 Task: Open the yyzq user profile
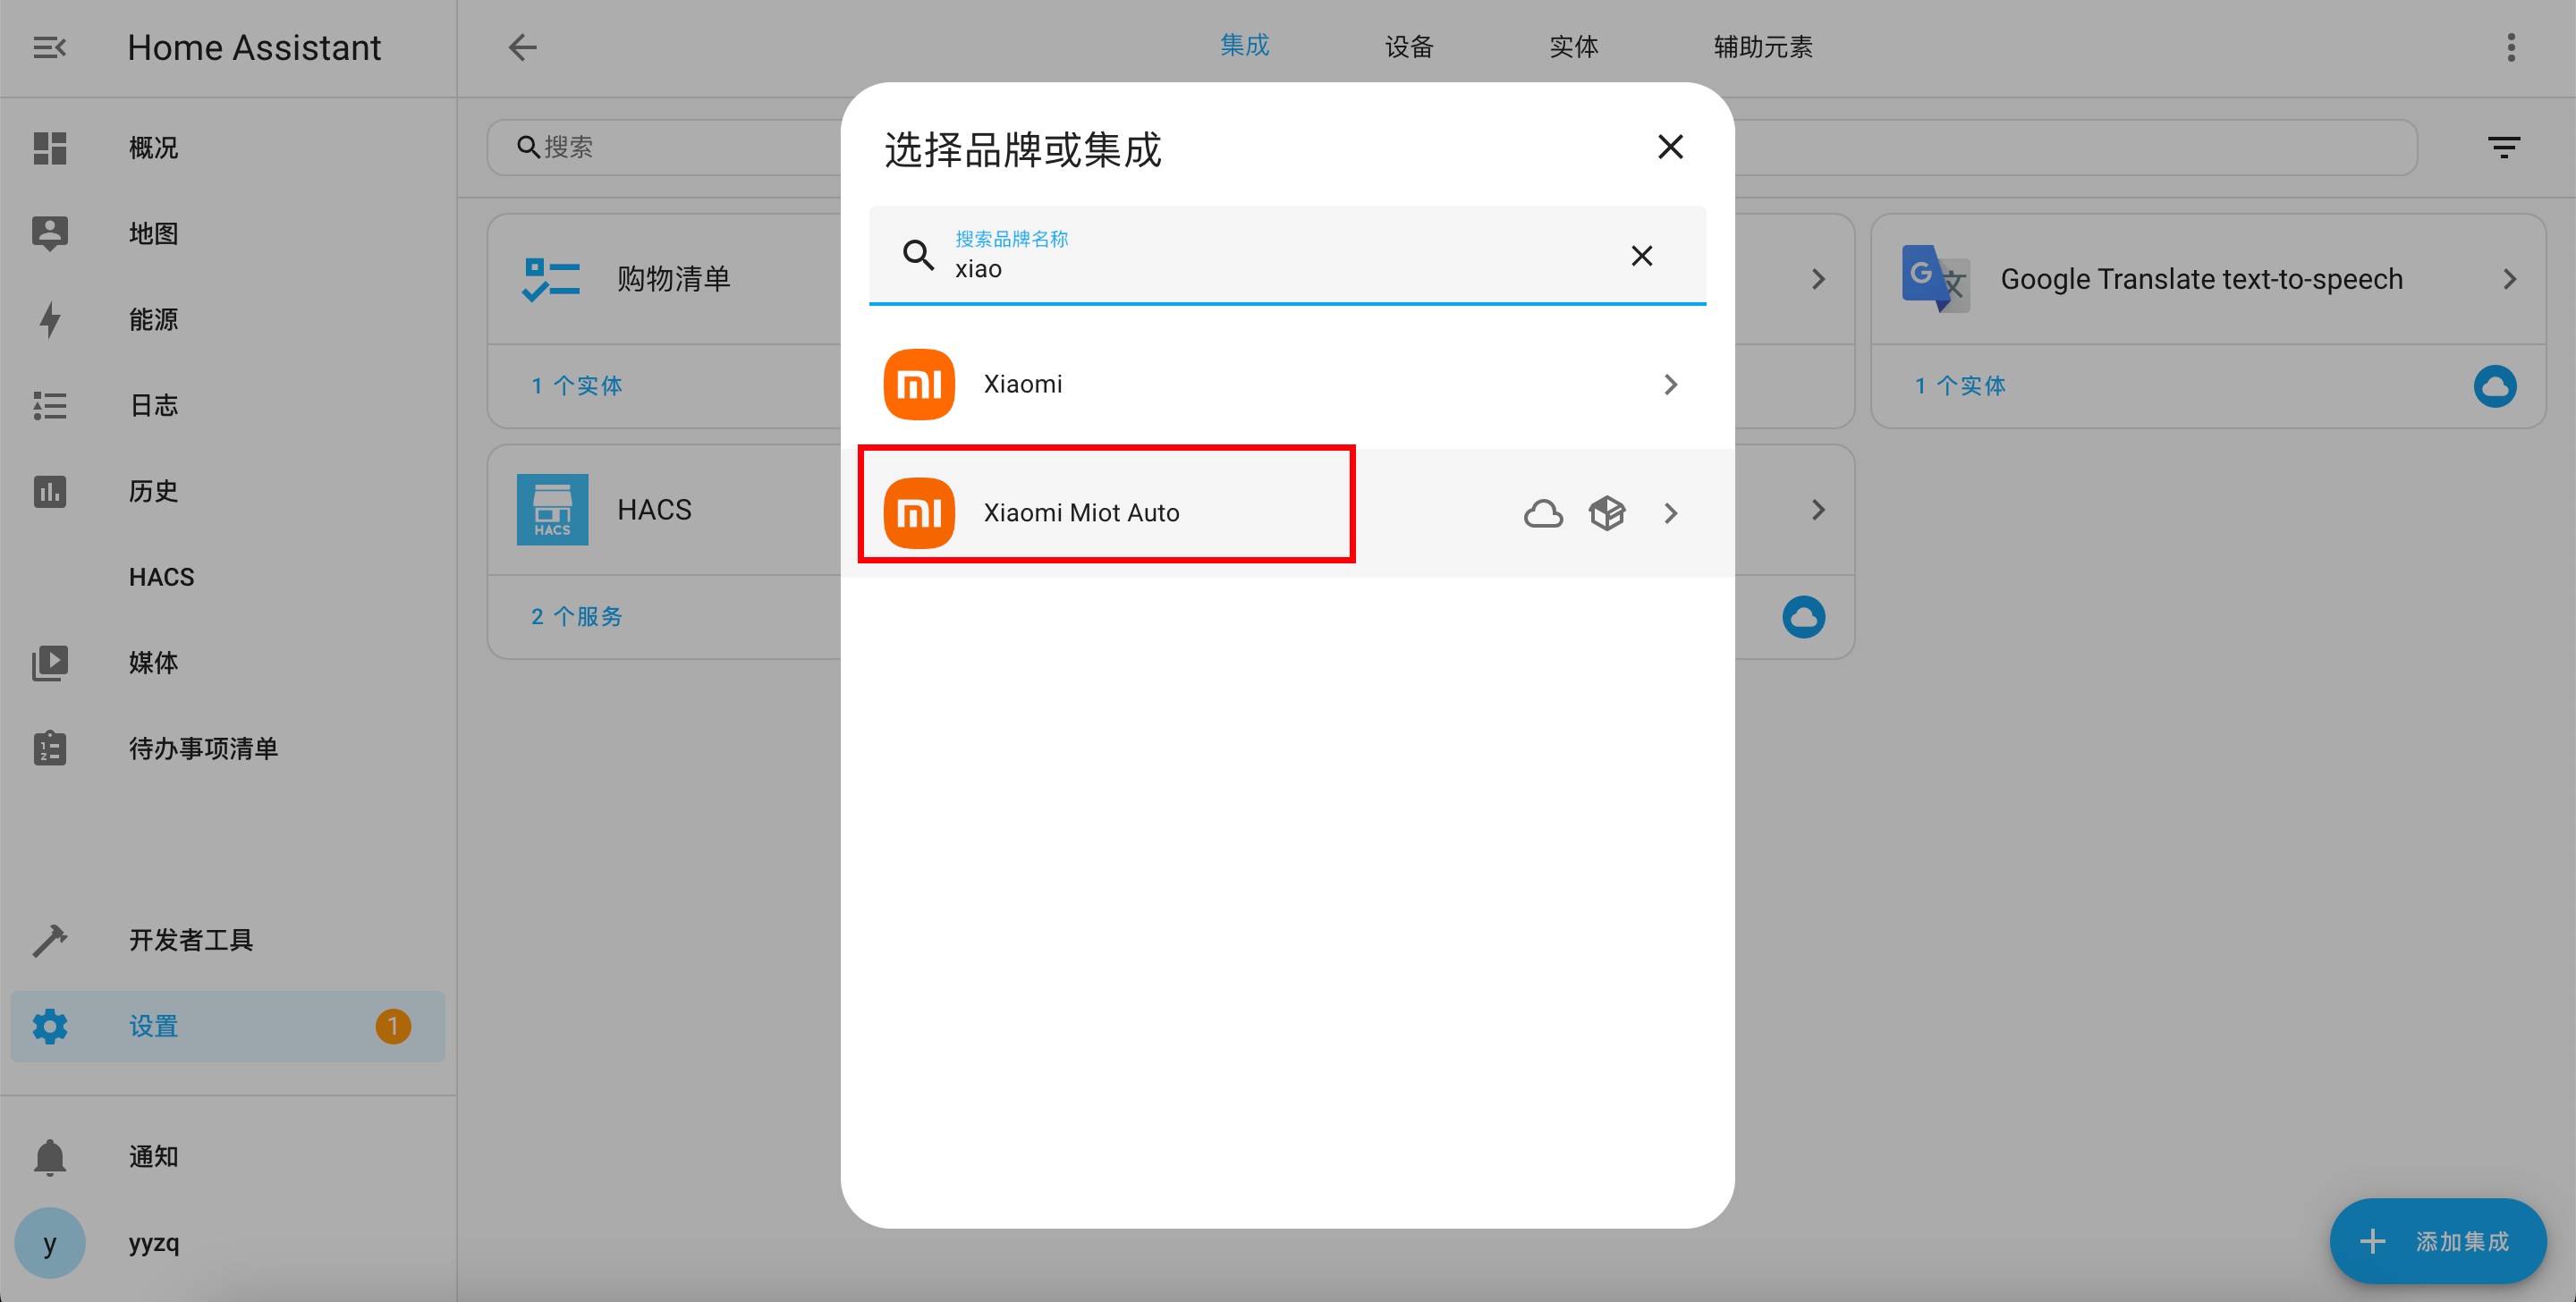tap(228, 1243)
